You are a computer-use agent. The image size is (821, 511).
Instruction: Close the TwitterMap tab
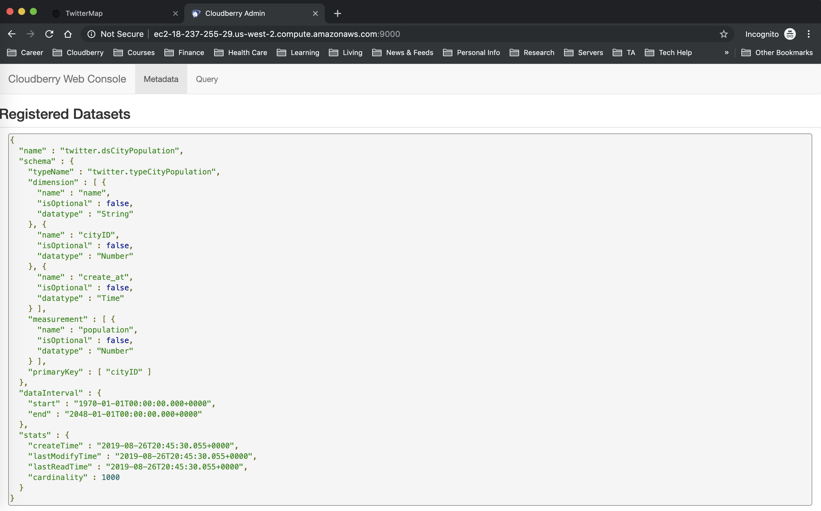[x=175, y=13]
